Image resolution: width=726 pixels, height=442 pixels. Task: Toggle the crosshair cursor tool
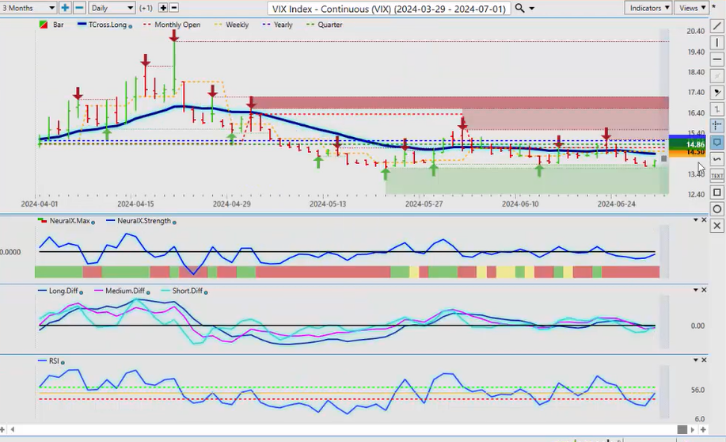[x=716, y=126]
